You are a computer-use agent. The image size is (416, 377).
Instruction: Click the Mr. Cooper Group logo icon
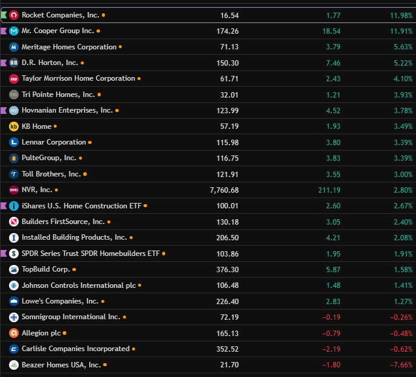tap(14, 31)
